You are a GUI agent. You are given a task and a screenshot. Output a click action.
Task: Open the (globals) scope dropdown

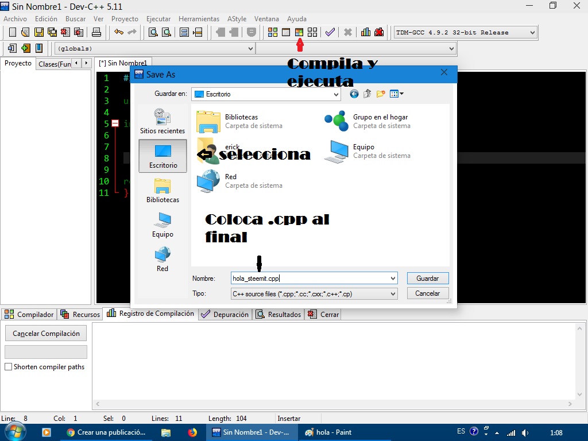click(x=250, y=48)
